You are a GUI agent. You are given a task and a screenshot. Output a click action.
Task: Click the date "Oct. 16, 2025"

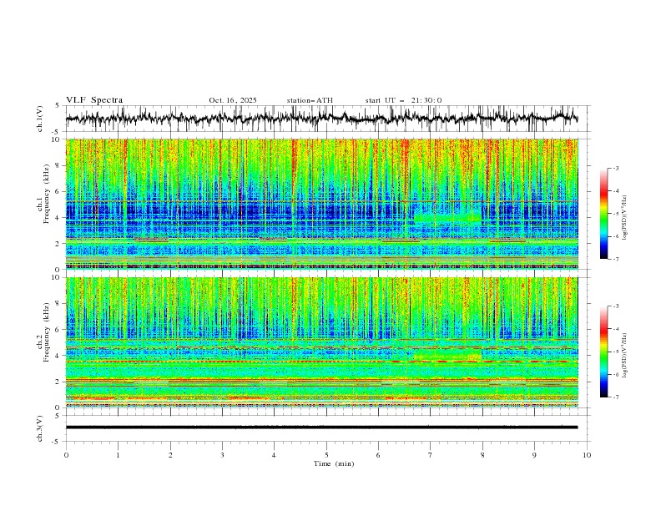click(233, 100)
